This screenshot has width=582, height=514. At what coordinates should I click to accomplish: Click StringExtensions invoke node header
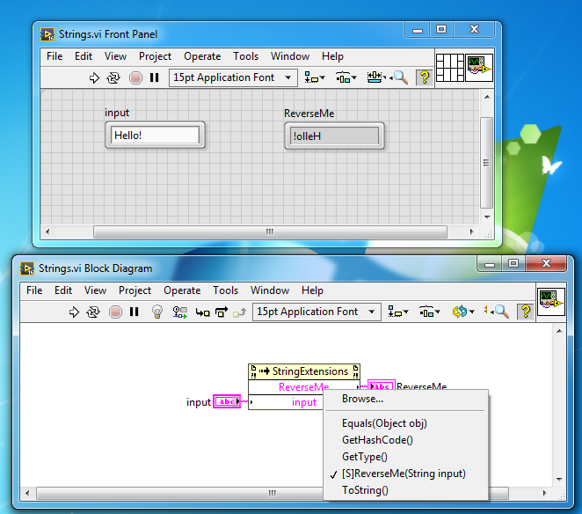[304, 371]
